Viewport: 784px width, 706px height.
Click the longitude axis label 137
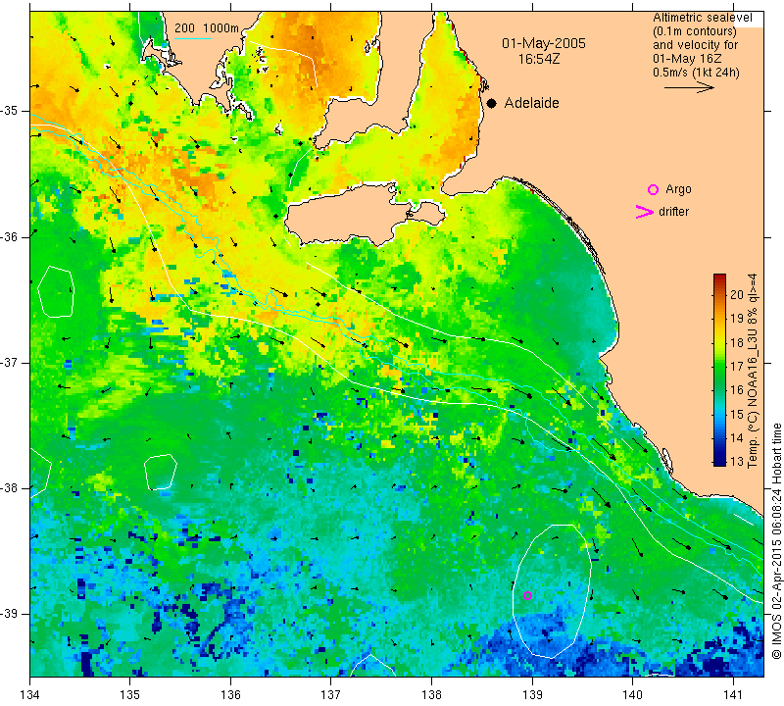331,695
